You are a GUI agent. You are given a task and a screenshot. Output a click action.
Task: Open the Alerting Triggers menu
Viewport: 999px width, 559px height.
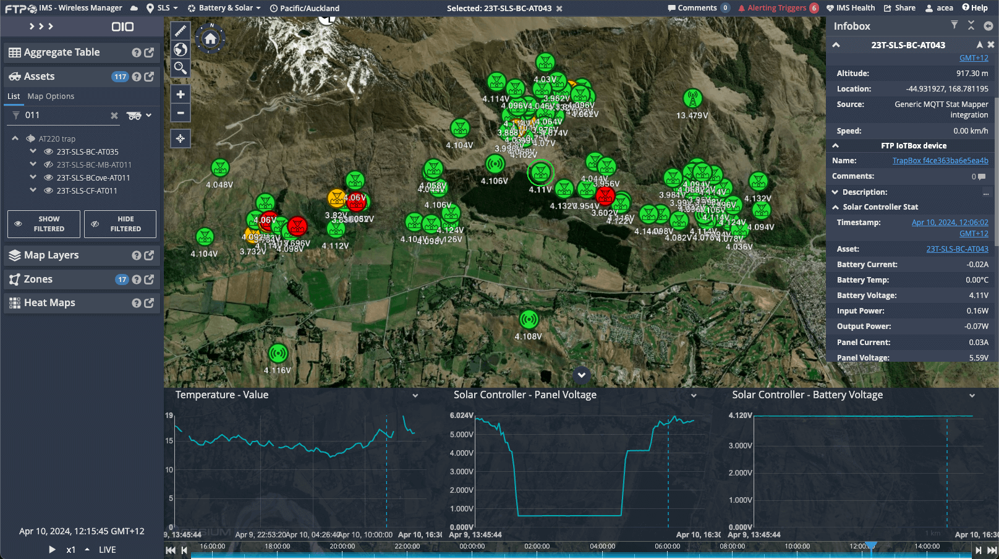tap(778, 8)
